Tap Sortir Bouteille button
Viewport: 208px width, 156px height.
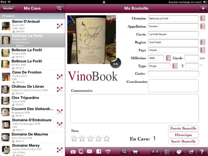point(183,141)
